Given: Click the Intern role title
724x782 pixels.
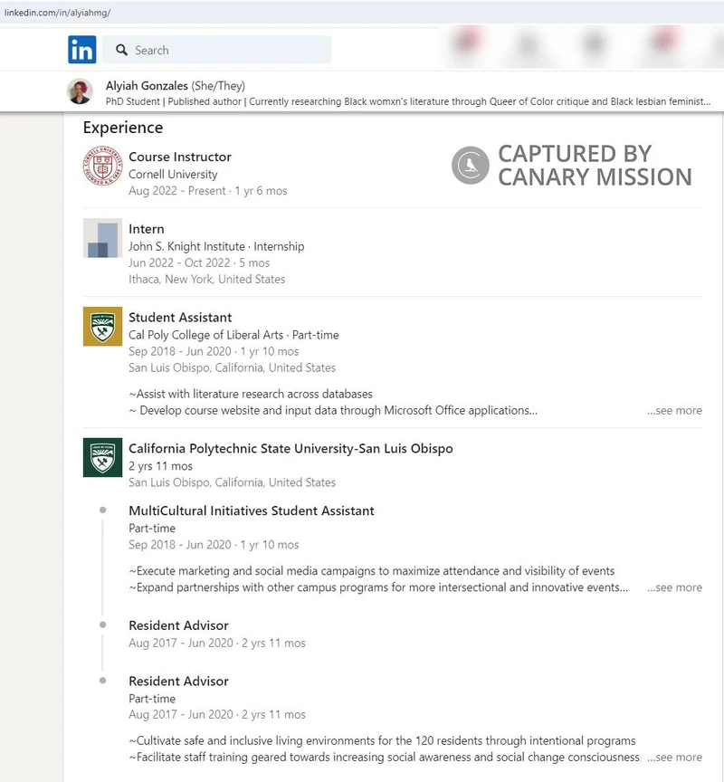Looking at the screenshot, I should 147,229.
